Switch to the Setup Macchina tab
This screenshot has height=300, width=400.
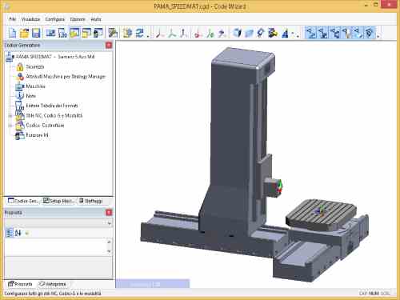(59, 201)
